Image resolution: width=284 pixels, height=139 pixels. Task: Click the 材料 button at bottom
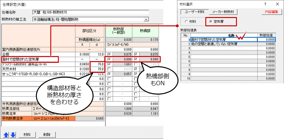point(27,135)
